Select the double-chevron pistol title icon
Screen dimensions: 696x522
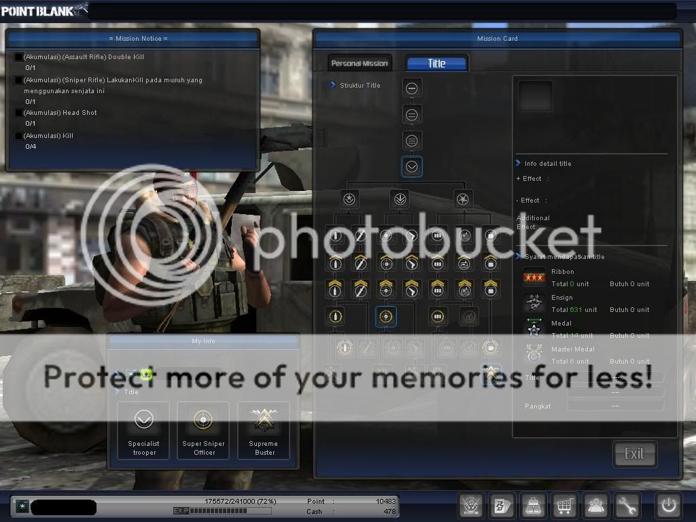click(x=411, y=289)
